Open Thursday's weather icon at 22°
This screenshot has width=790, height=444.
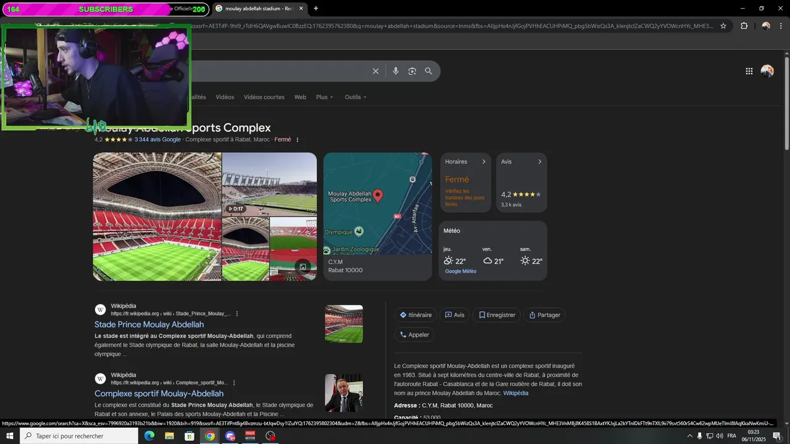449,261
